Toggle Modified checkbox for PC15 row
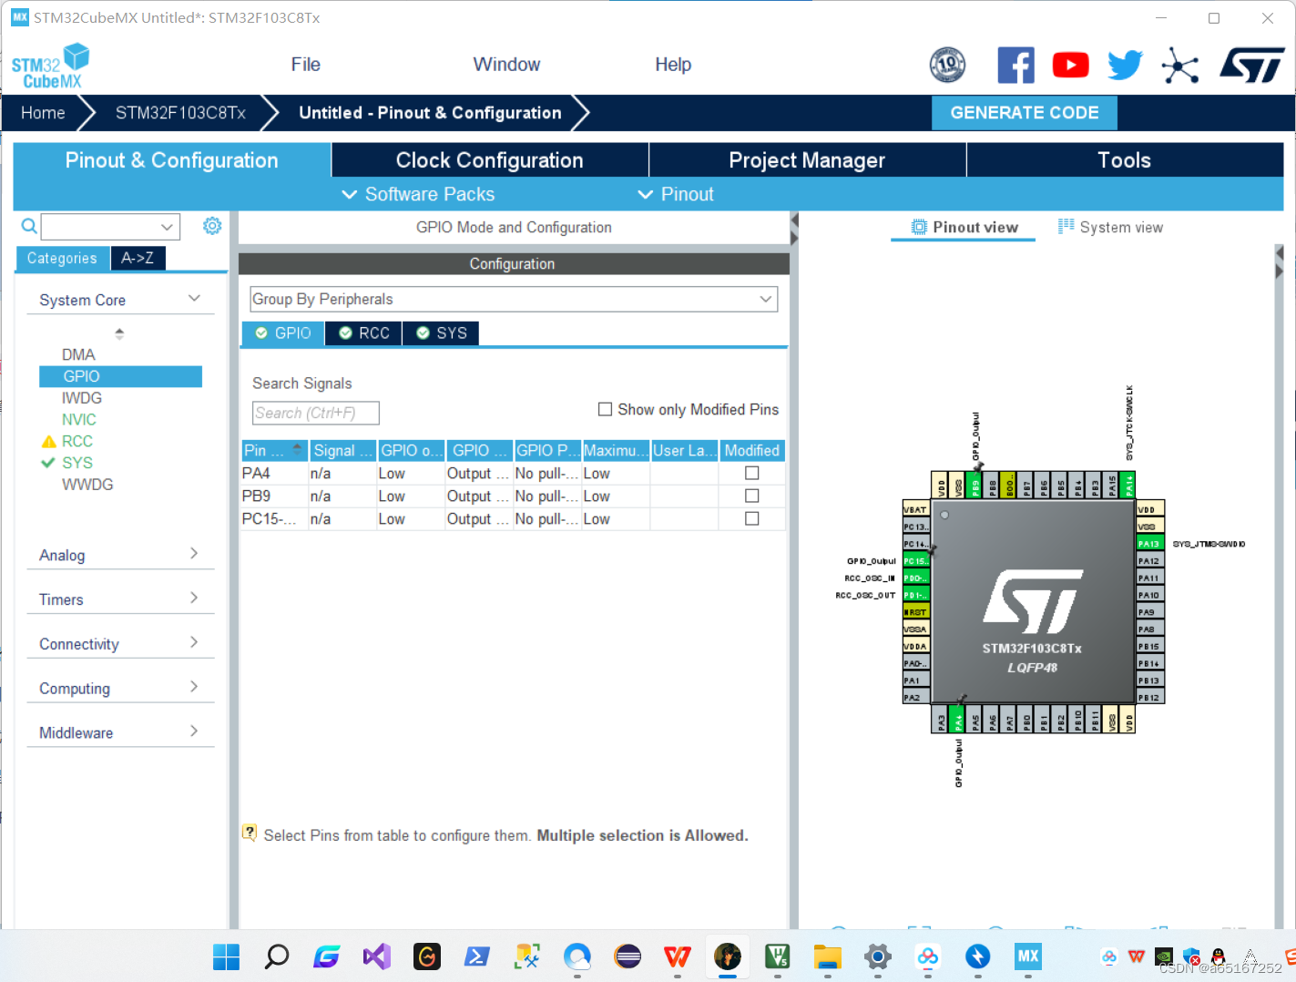The image size is (1296, 982). pos(751,518)
